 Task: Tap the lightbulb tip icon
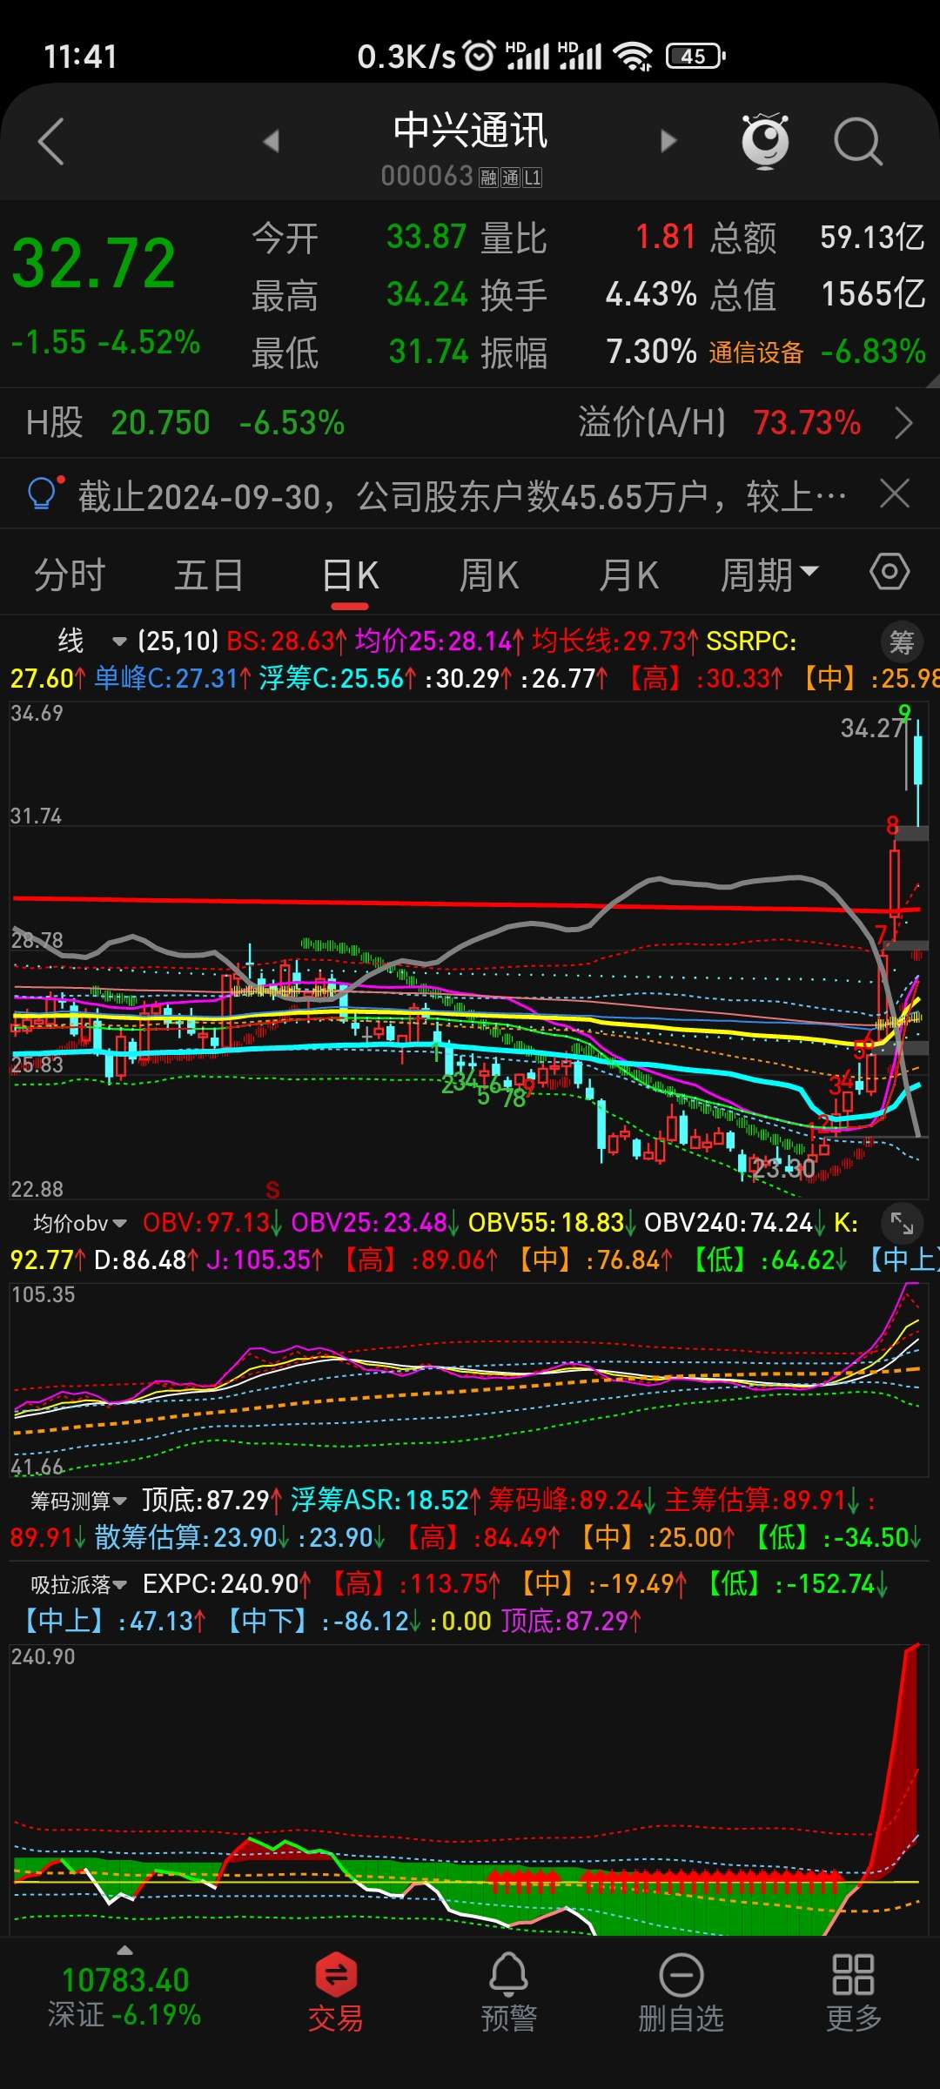point(43,494)
